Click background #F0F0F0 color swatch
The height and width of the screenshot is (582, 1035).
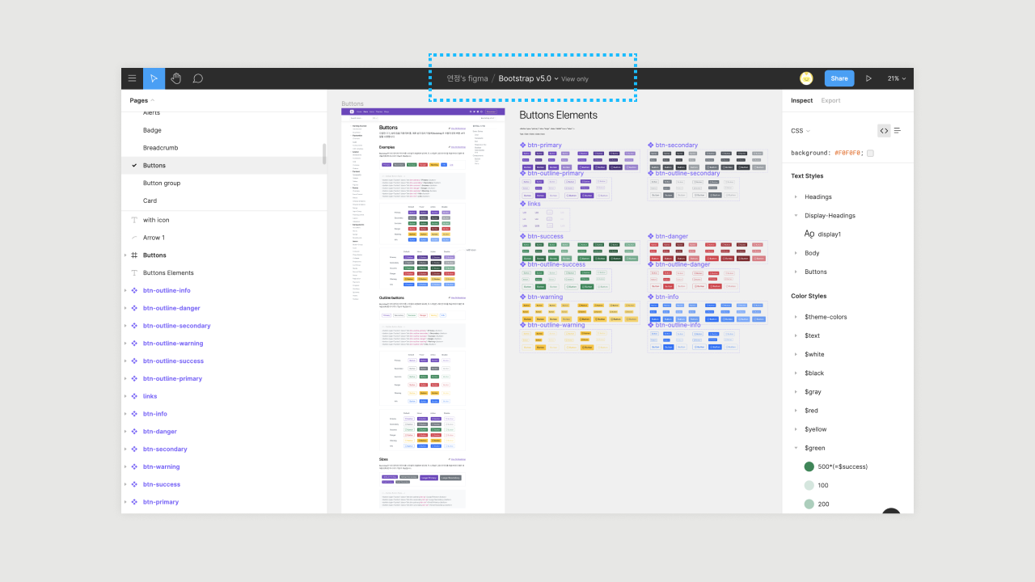[x=870, y=153]
